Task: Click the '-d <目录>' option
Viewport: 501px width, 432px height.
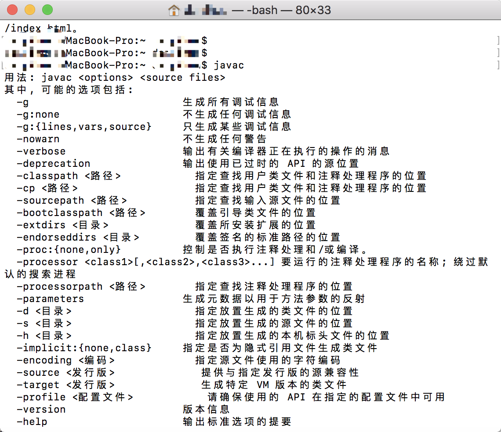Action: pyautogui.click(x=44, y=311)
